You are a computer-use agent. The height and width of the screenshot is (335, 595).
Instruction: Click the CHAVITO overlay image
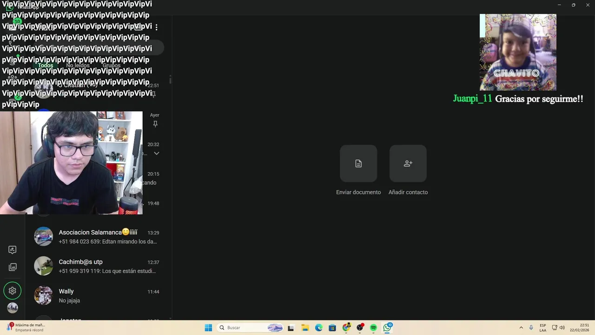tap(518, 52)
